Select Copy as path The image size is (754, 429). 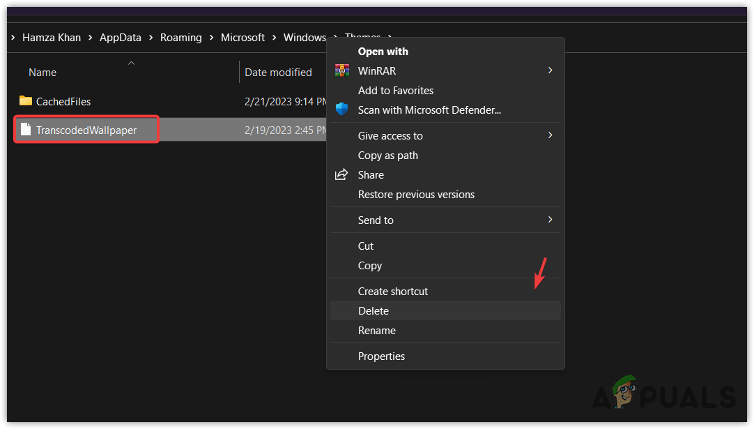tap(387, 155)
